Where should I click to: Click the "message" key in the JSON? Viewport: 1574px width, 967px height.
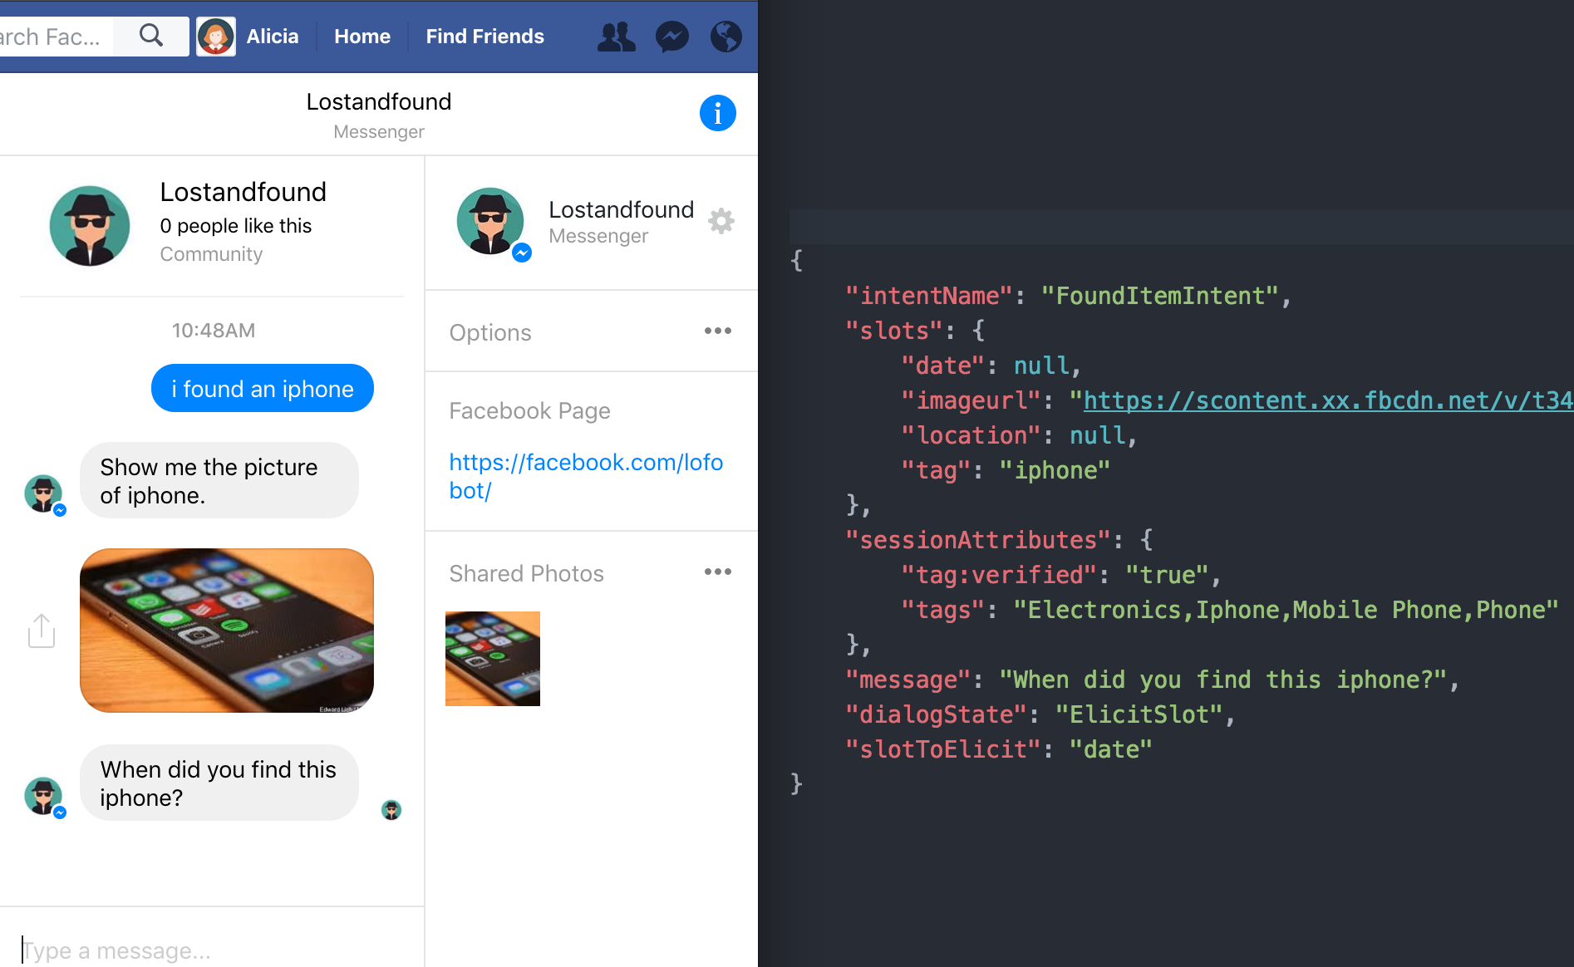click(x=908, y=680)
